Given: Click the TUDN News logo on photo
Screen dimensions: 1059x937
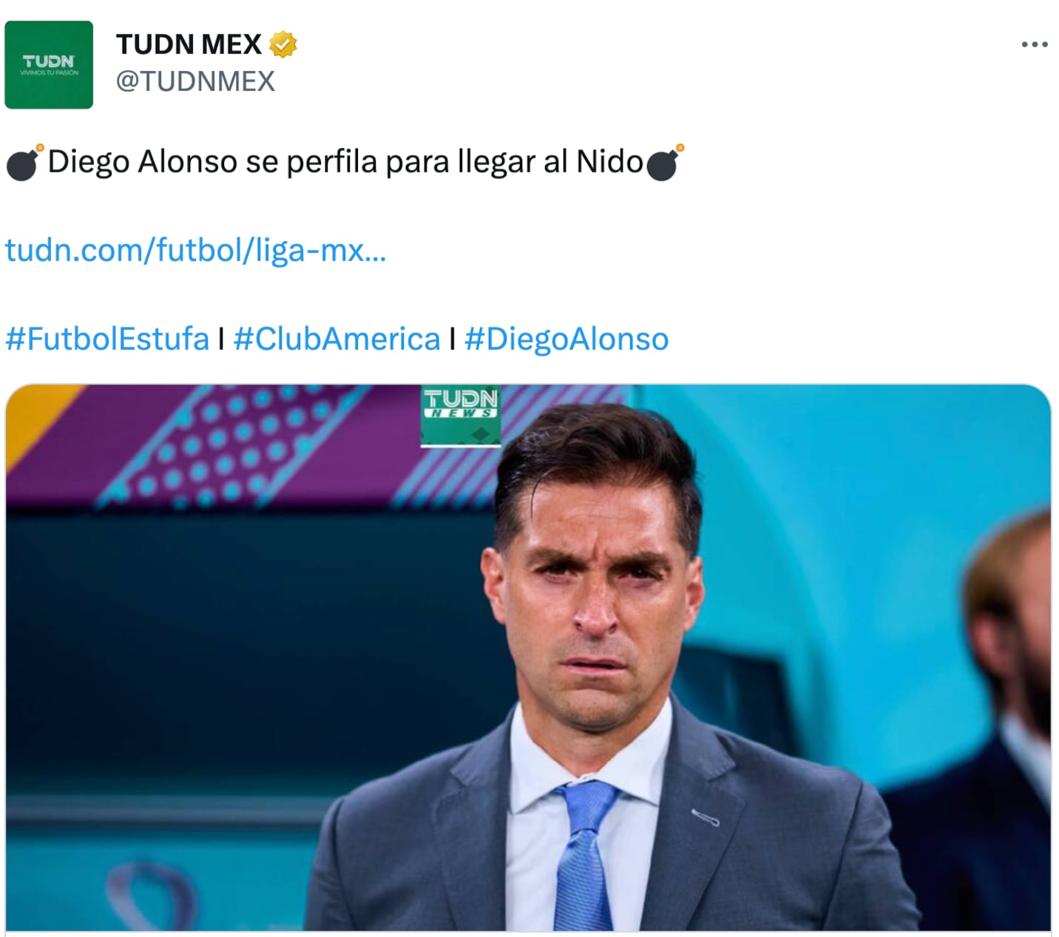Looking at the screenshot, I should point(461,416).
